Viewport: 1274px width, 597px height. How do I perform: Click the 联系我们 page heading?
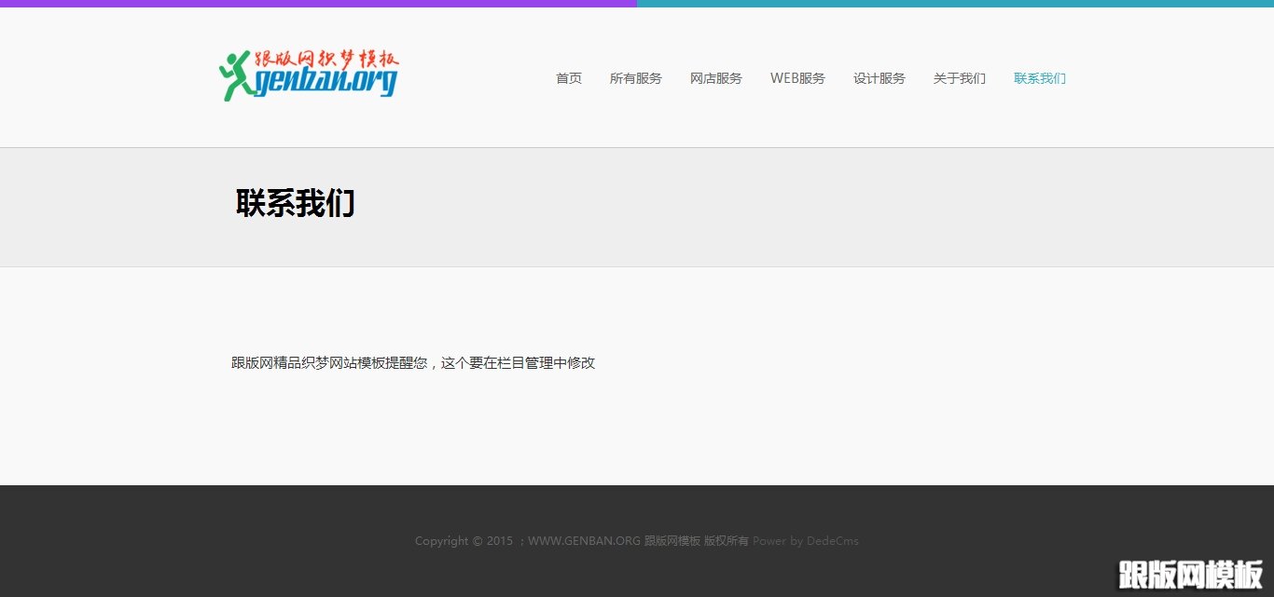(295, 204)
